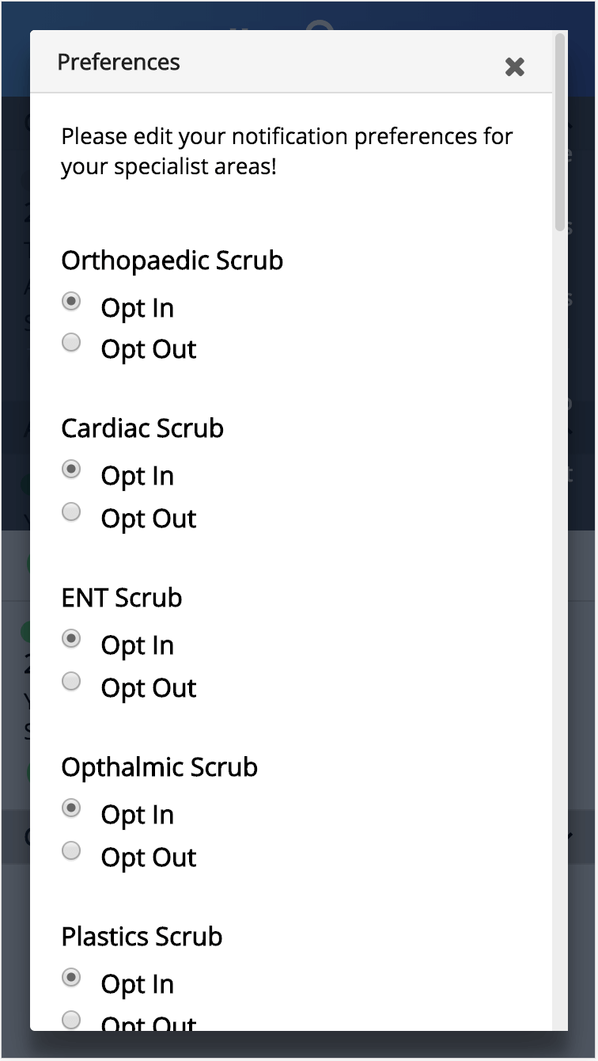This screenshot has height=1061, width=598.
Task: Close the Preferences dialog
Action: click(x=515, y=67)
